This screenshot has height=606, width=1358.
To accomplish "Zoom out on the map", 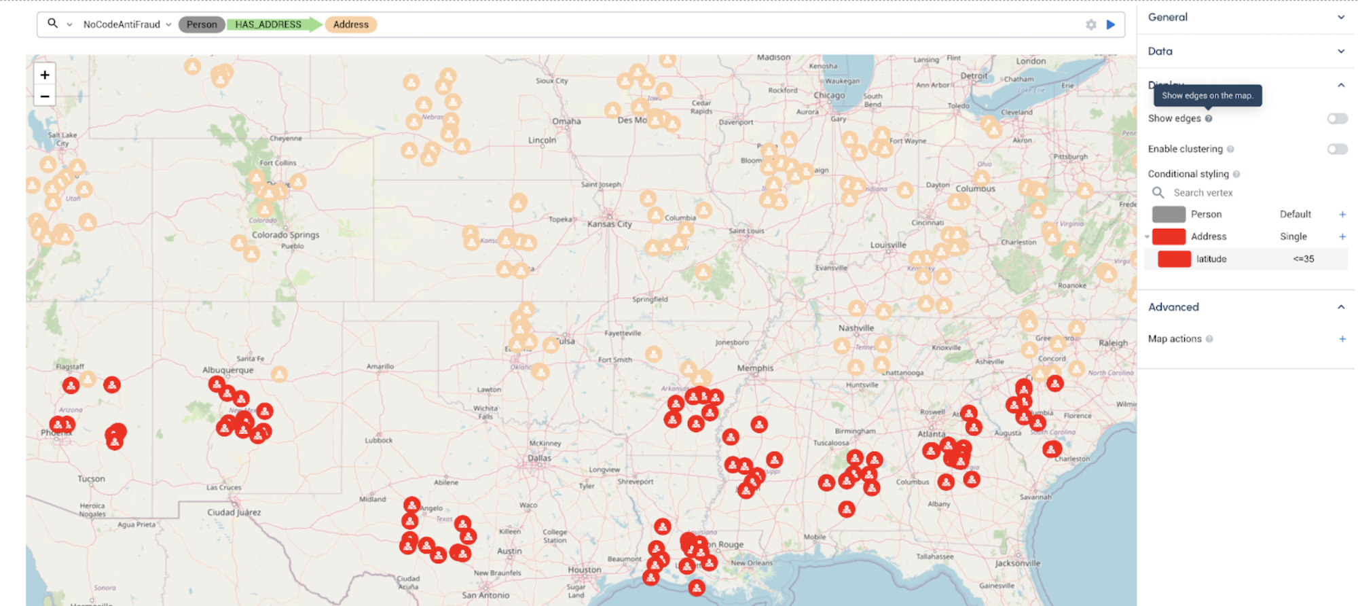I will pos(45,96).
